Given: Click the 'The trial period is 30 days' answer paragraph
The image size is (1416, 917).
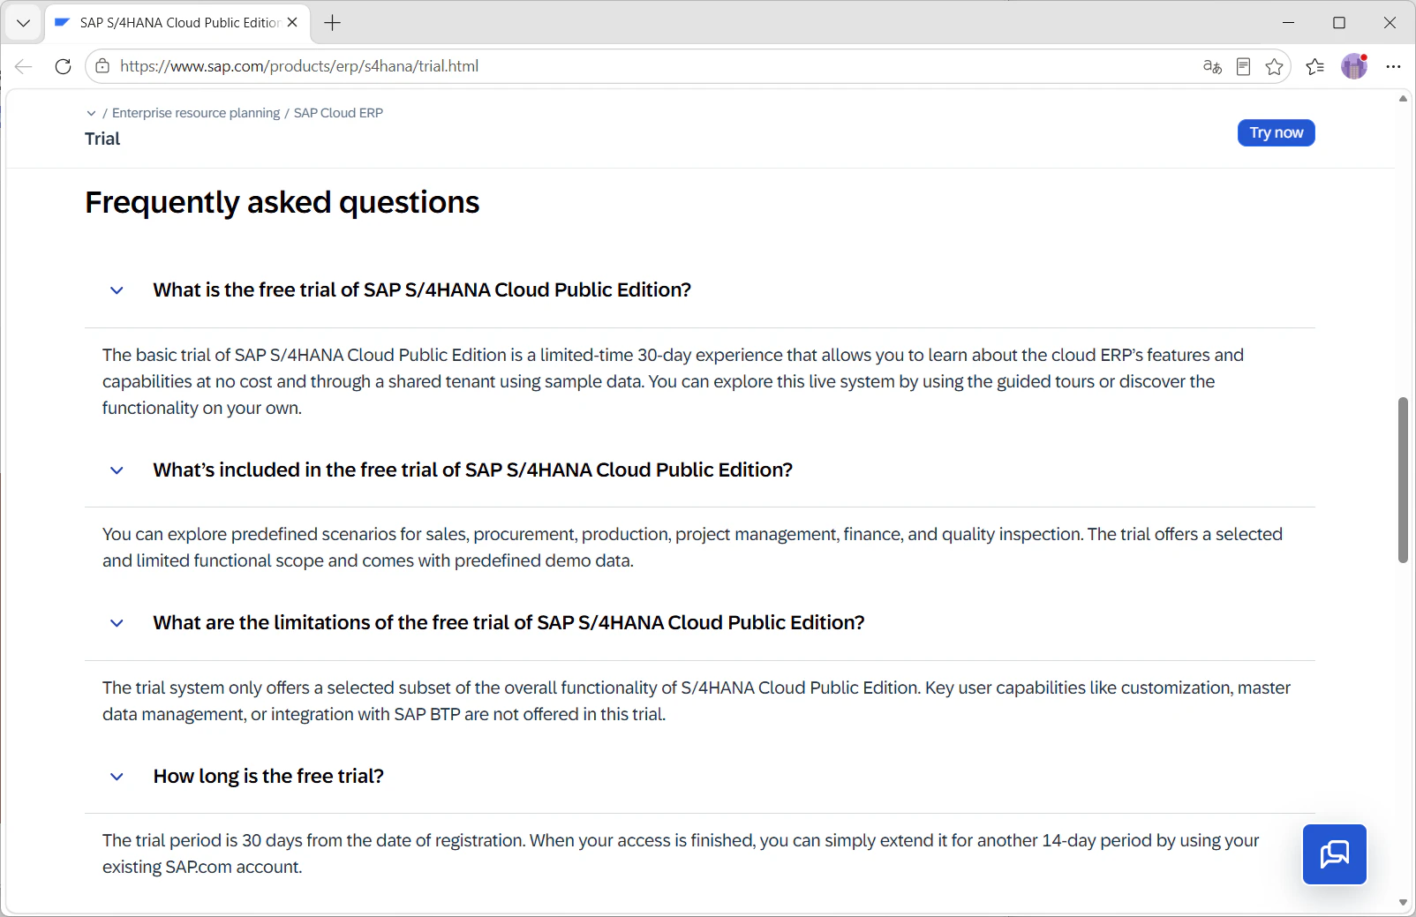Looking at the screenshot, I should (681, 853).
